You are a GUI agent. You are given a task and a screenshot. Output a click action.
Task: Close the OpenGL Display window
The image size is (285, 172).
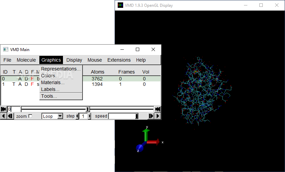[x=277, y=5]
